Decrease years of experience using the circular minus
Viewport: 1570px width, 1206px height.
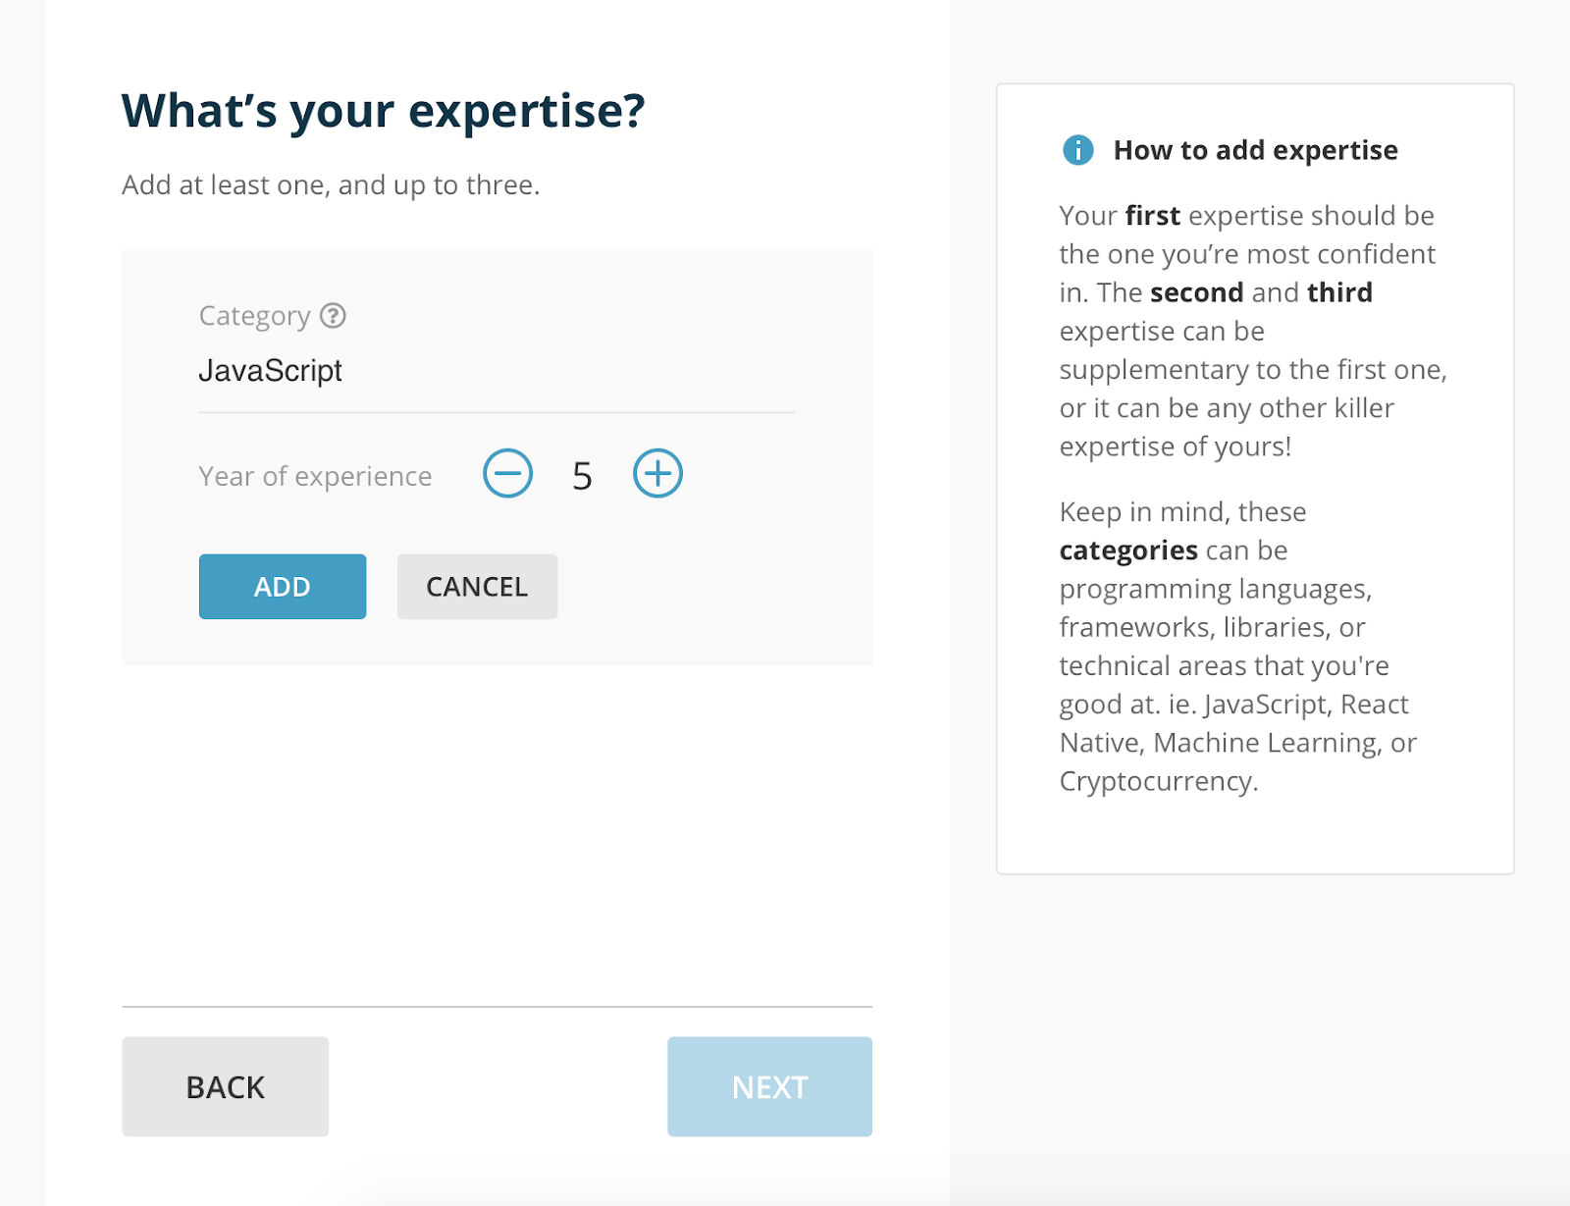[x=507, y=474]
